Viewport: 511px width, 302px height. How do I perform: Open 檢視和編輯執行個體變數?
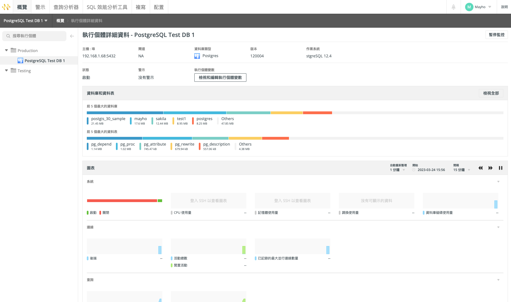(220, 77)
